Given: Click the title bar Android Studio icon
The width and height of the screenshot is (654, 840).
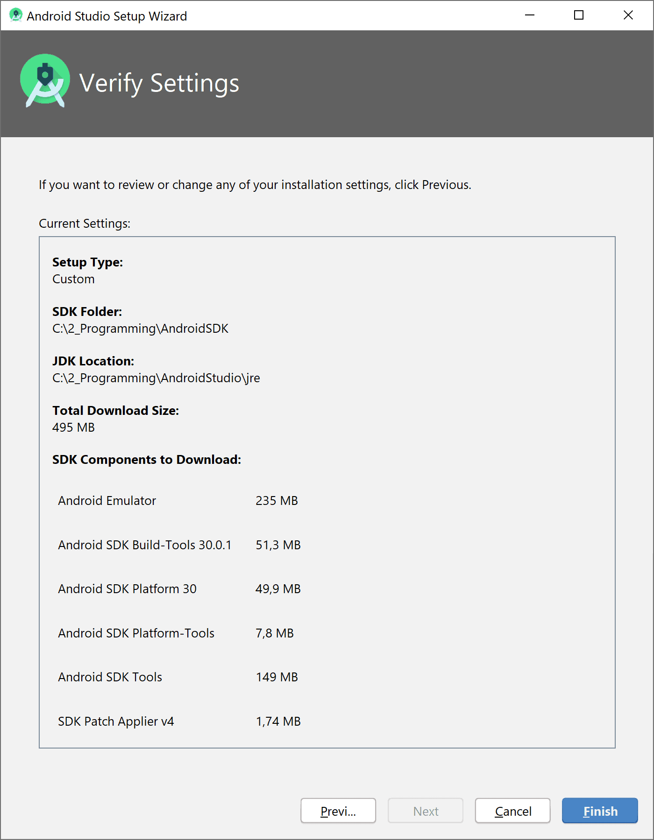Looking at the screenshot, I should tap(15, 15).
